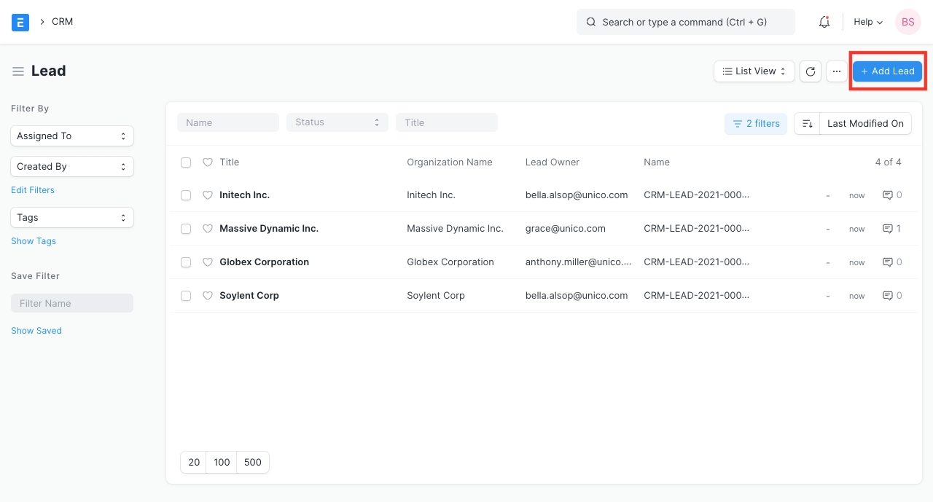
Task: Navigate to CRM breadcrumb
Action: point(62,22)
